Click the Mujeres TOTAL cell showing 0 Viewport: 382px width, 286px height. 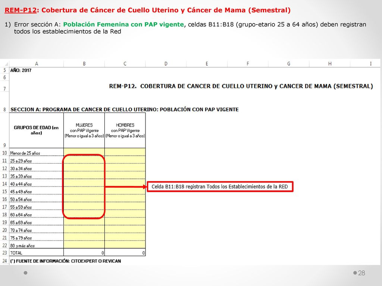pos(84,252)
